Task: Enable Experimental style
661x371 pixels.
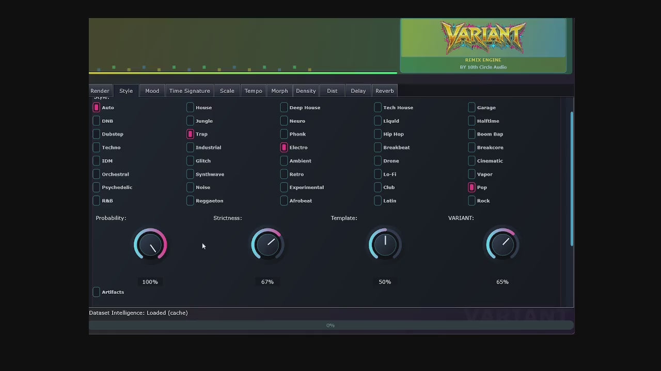Action: [284, 187]
